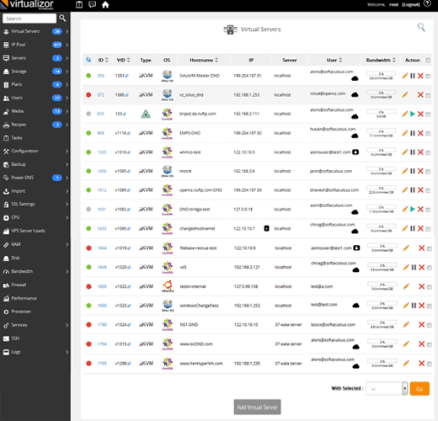Viewport: 438px width, 421px height.
Task: Click the home icon in top bar
Action: (105, 5)
